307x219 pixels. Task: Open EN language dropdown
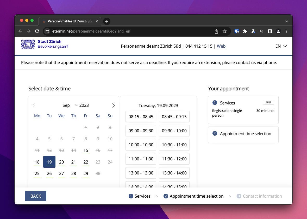click(281, 46)
